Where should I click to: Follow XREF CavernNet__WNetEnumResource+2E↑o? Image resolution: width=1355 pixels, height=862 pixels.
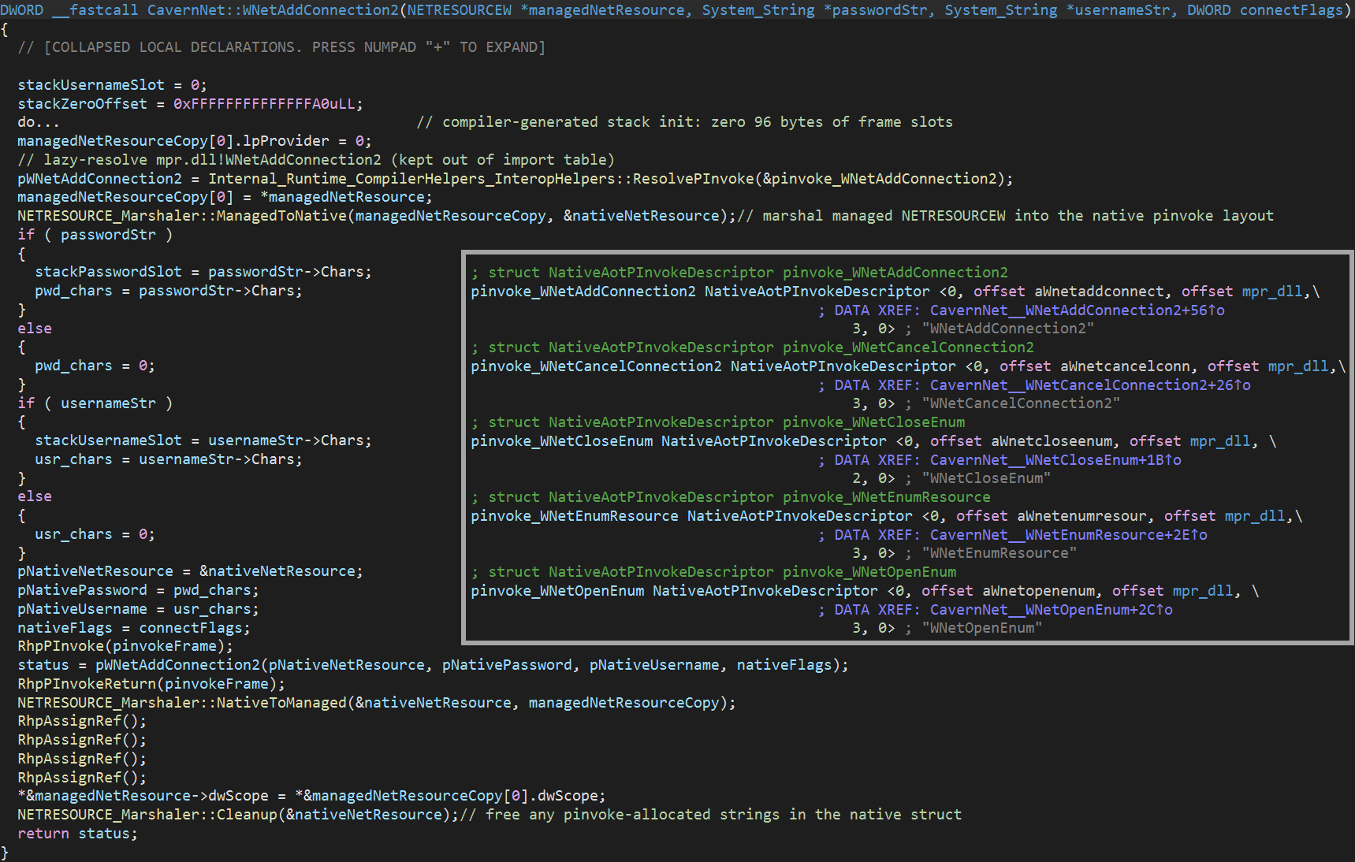point(1068,535)
